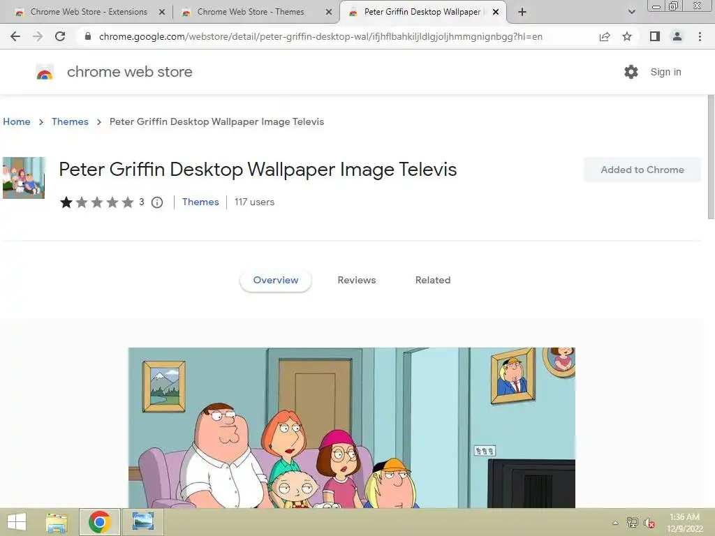Image resolution: width=715 pixels, height=536 pixels.
Task: Click the Family Guy preview image
Action: (352, 428)
